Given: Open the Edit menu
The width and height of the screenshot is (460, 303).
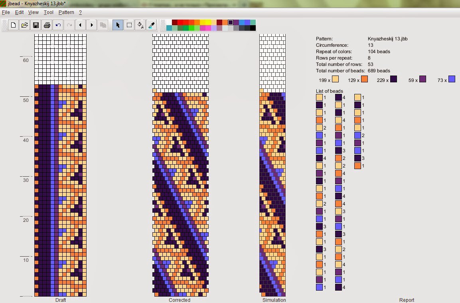Looking at the screenshot, I should pos(19,12).
